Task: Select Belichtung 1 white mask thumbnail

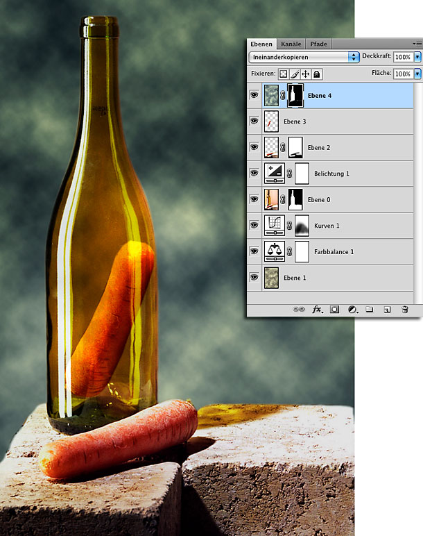Action: pyautogui.click(x=302, y=174)
